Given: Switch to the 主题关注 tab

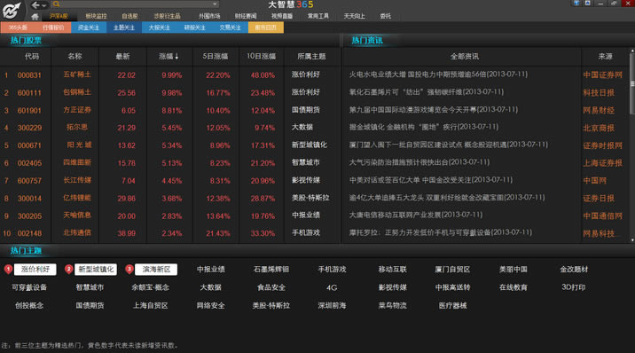Looking at the screenshot, I should click(x=124, y=27).
